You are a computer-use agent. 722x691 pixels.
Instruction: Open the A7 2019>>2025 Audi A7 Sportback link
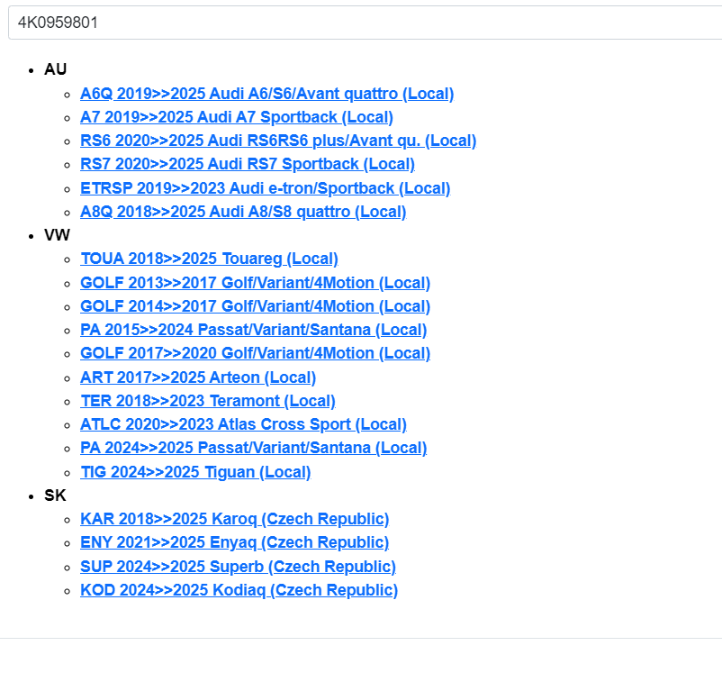pos(236,117)
